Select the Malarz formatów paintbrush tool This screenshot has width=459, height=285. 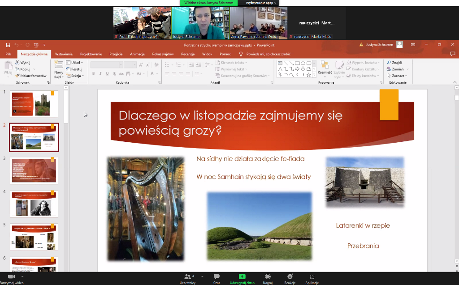click(x=30, y=76)
